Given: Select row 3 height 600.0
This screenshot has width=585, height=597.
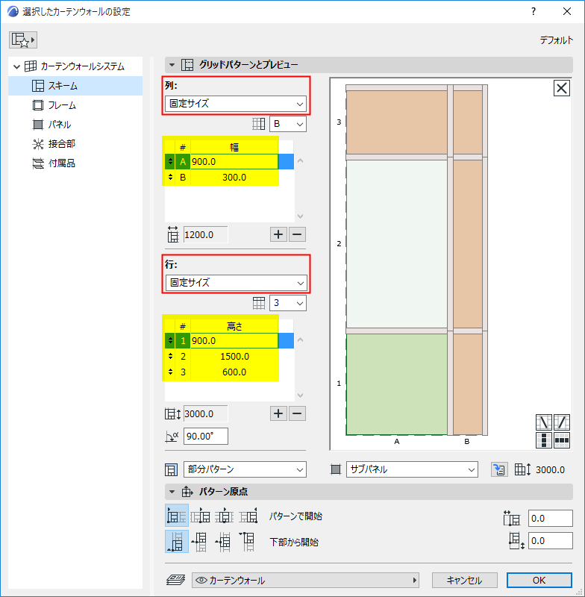Looking at the screenshot, I should tap(229, 372).
